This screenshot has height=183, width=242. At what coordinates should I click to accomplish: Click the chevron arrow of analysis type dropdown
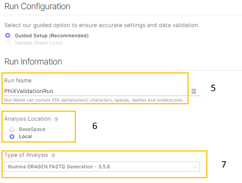click(x=194, y=167)
